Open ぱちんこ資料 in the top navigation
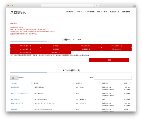Image resolution: width=142 pixels, height=120 pixels. point(102,12)
